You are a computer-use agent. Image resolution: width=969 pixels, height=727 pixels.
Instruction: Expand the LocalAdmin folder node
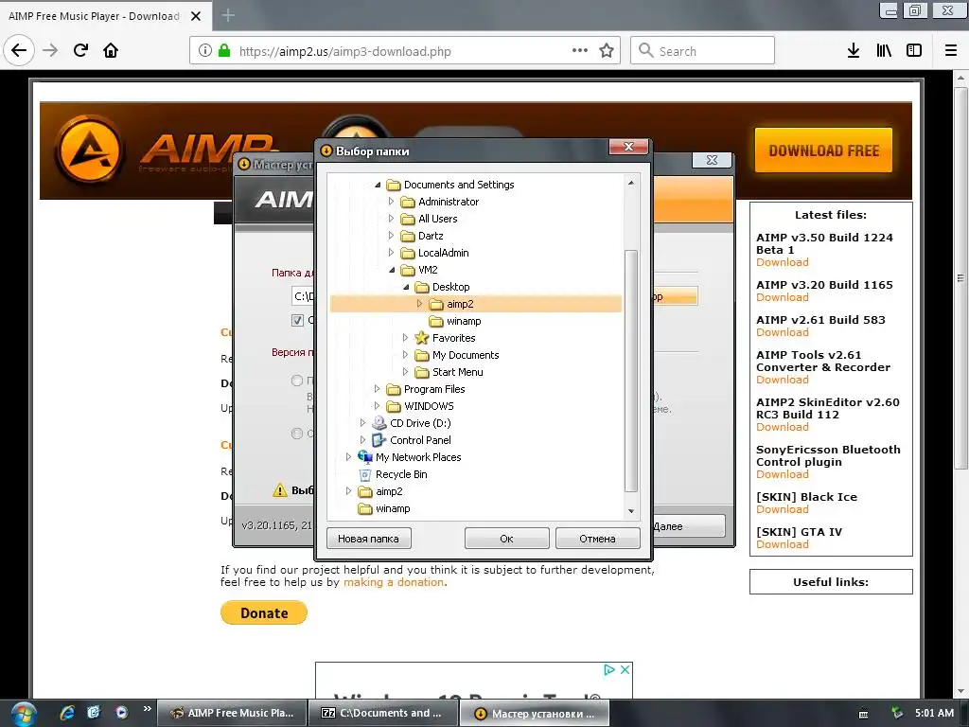coord(391,252)
